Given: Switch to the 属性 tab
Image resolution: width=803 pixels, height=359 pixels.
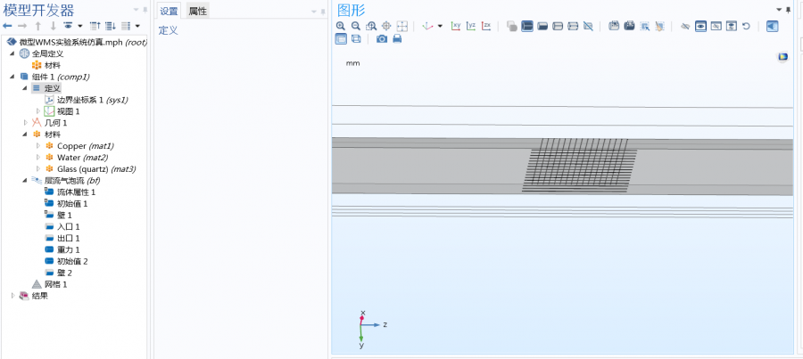Looking at the screenshot, I should pyautogui.click(x=197, y=11).
